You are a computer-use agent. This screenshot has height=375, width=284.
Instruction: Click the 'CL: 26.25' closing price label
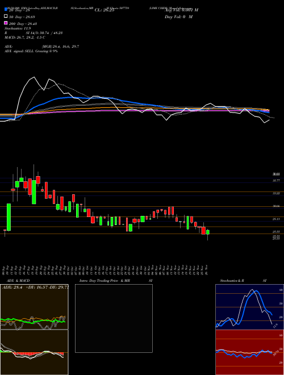click(105, 10)
